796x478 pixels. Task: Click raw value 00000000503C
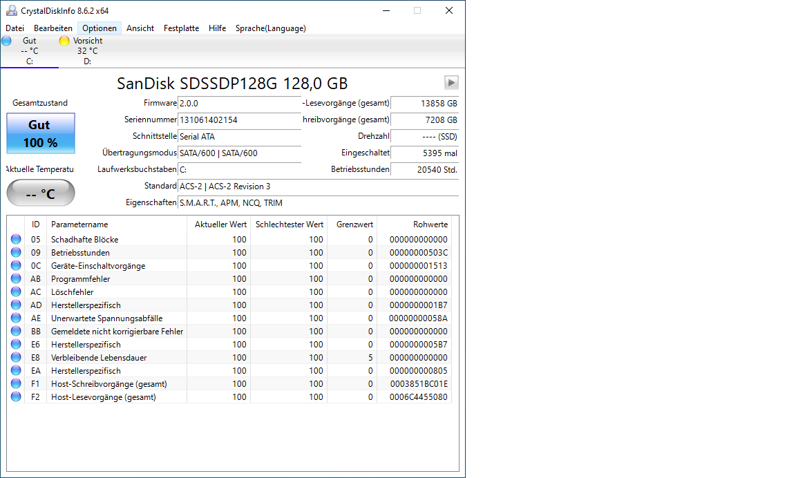(419, 253)
